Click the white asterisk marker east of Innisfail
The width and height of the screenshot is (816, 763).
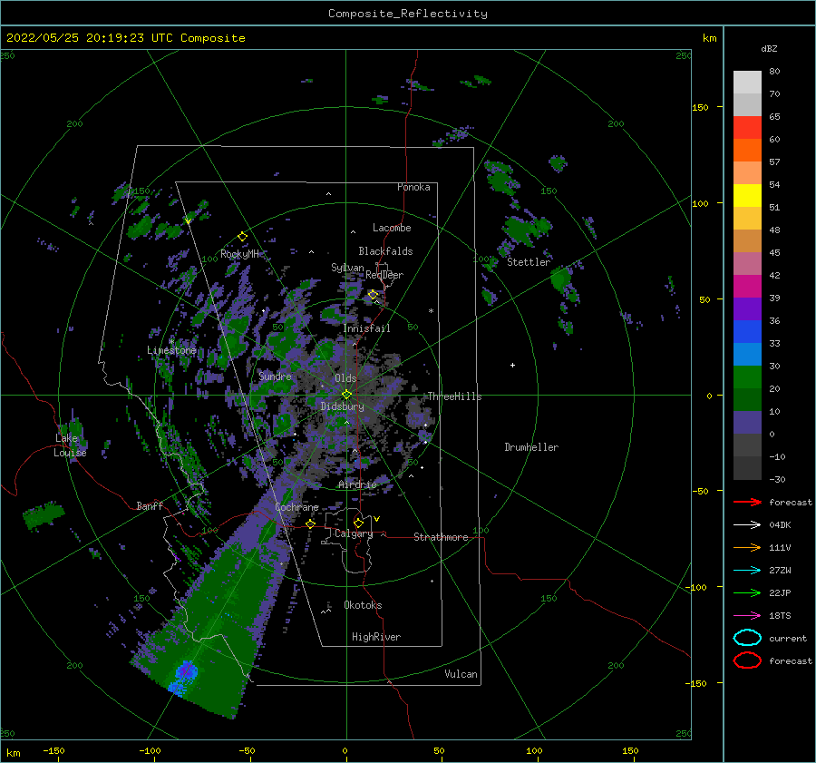431,311
